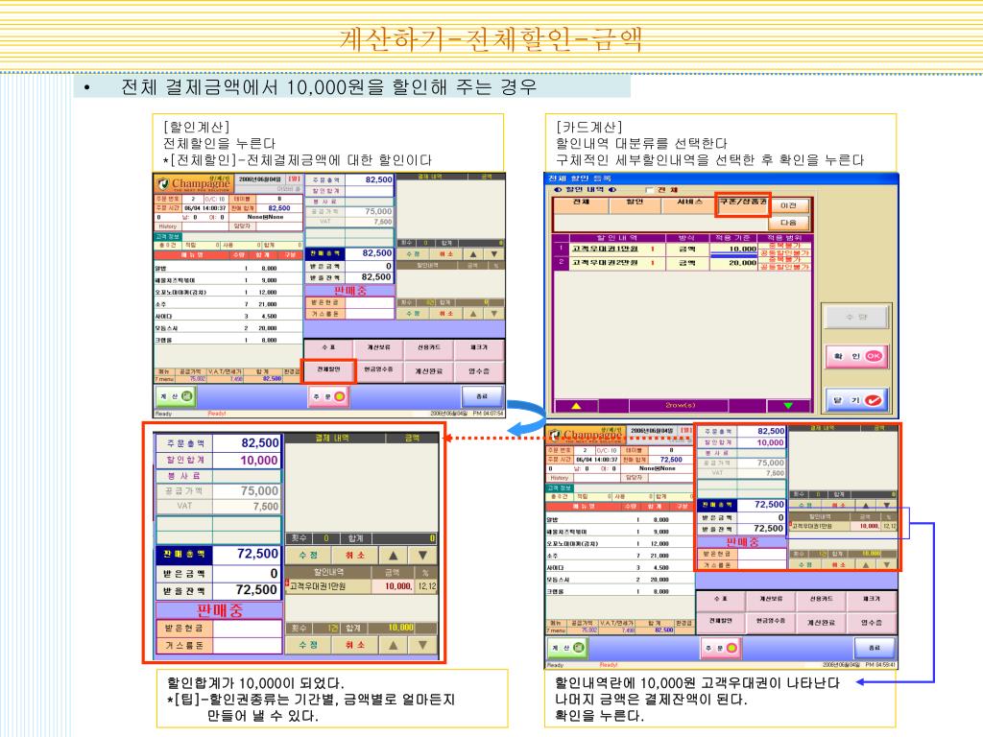Select the 서비스 category tab in discount dialog
Screen dimensions: 983x737
point(688,205)
